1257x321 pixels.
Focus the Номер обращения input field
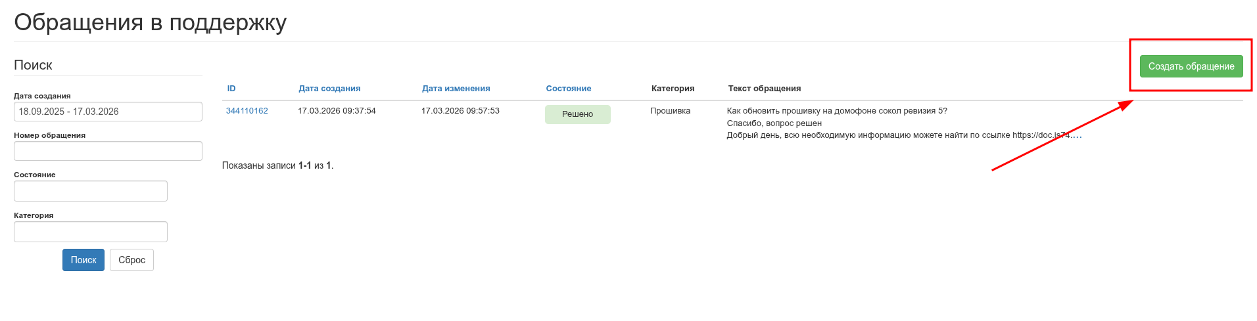(x=108, y=151)
